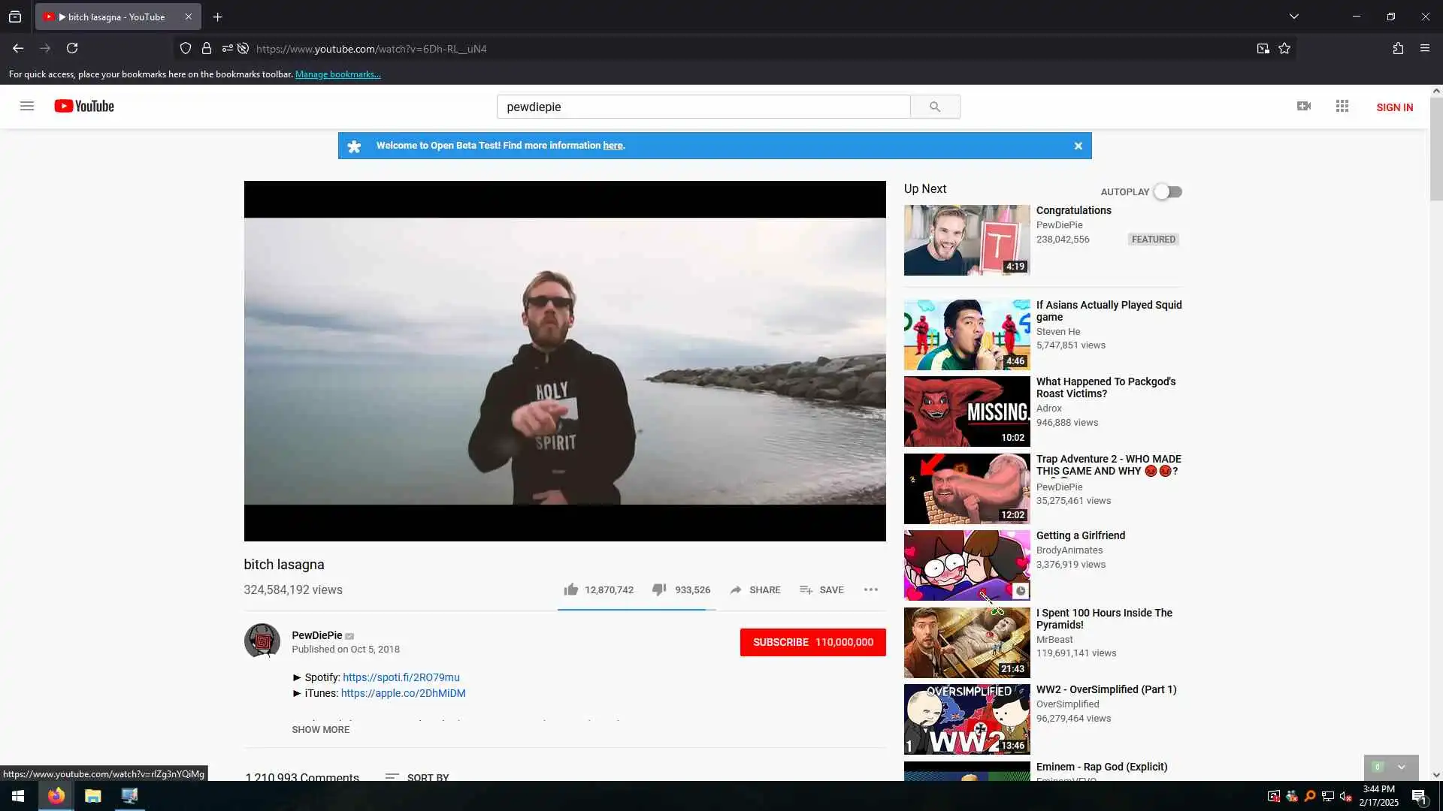Bookmark this page with star icon

click(1284, 49)
